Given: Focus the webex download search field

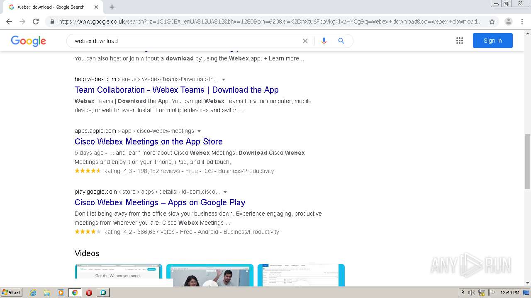Looking at the screenshot, I should [x=187, y=41].
